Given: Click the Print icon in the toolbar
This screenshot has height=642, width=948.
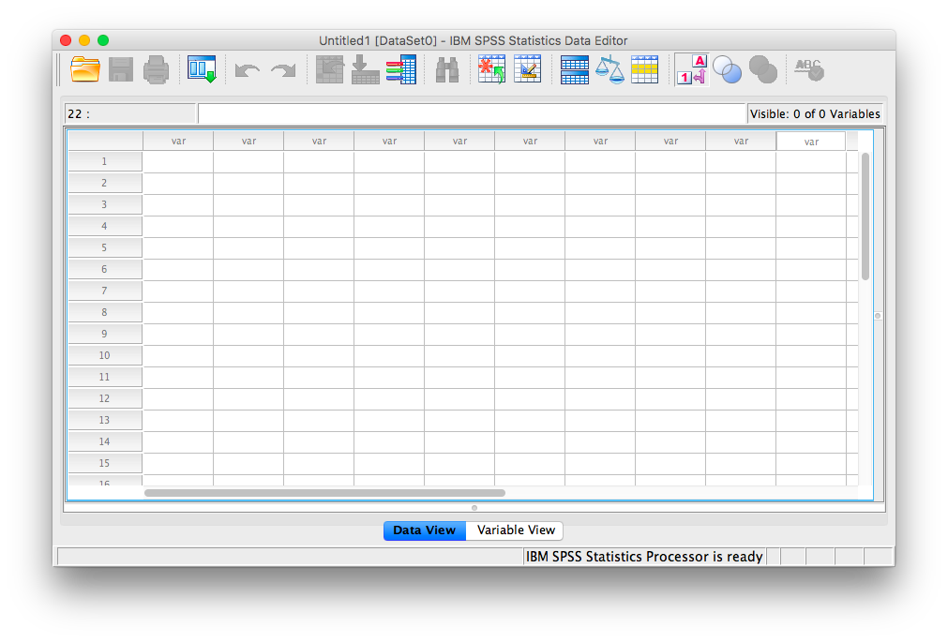Looking at the screenshot, I should pos(156,69).
